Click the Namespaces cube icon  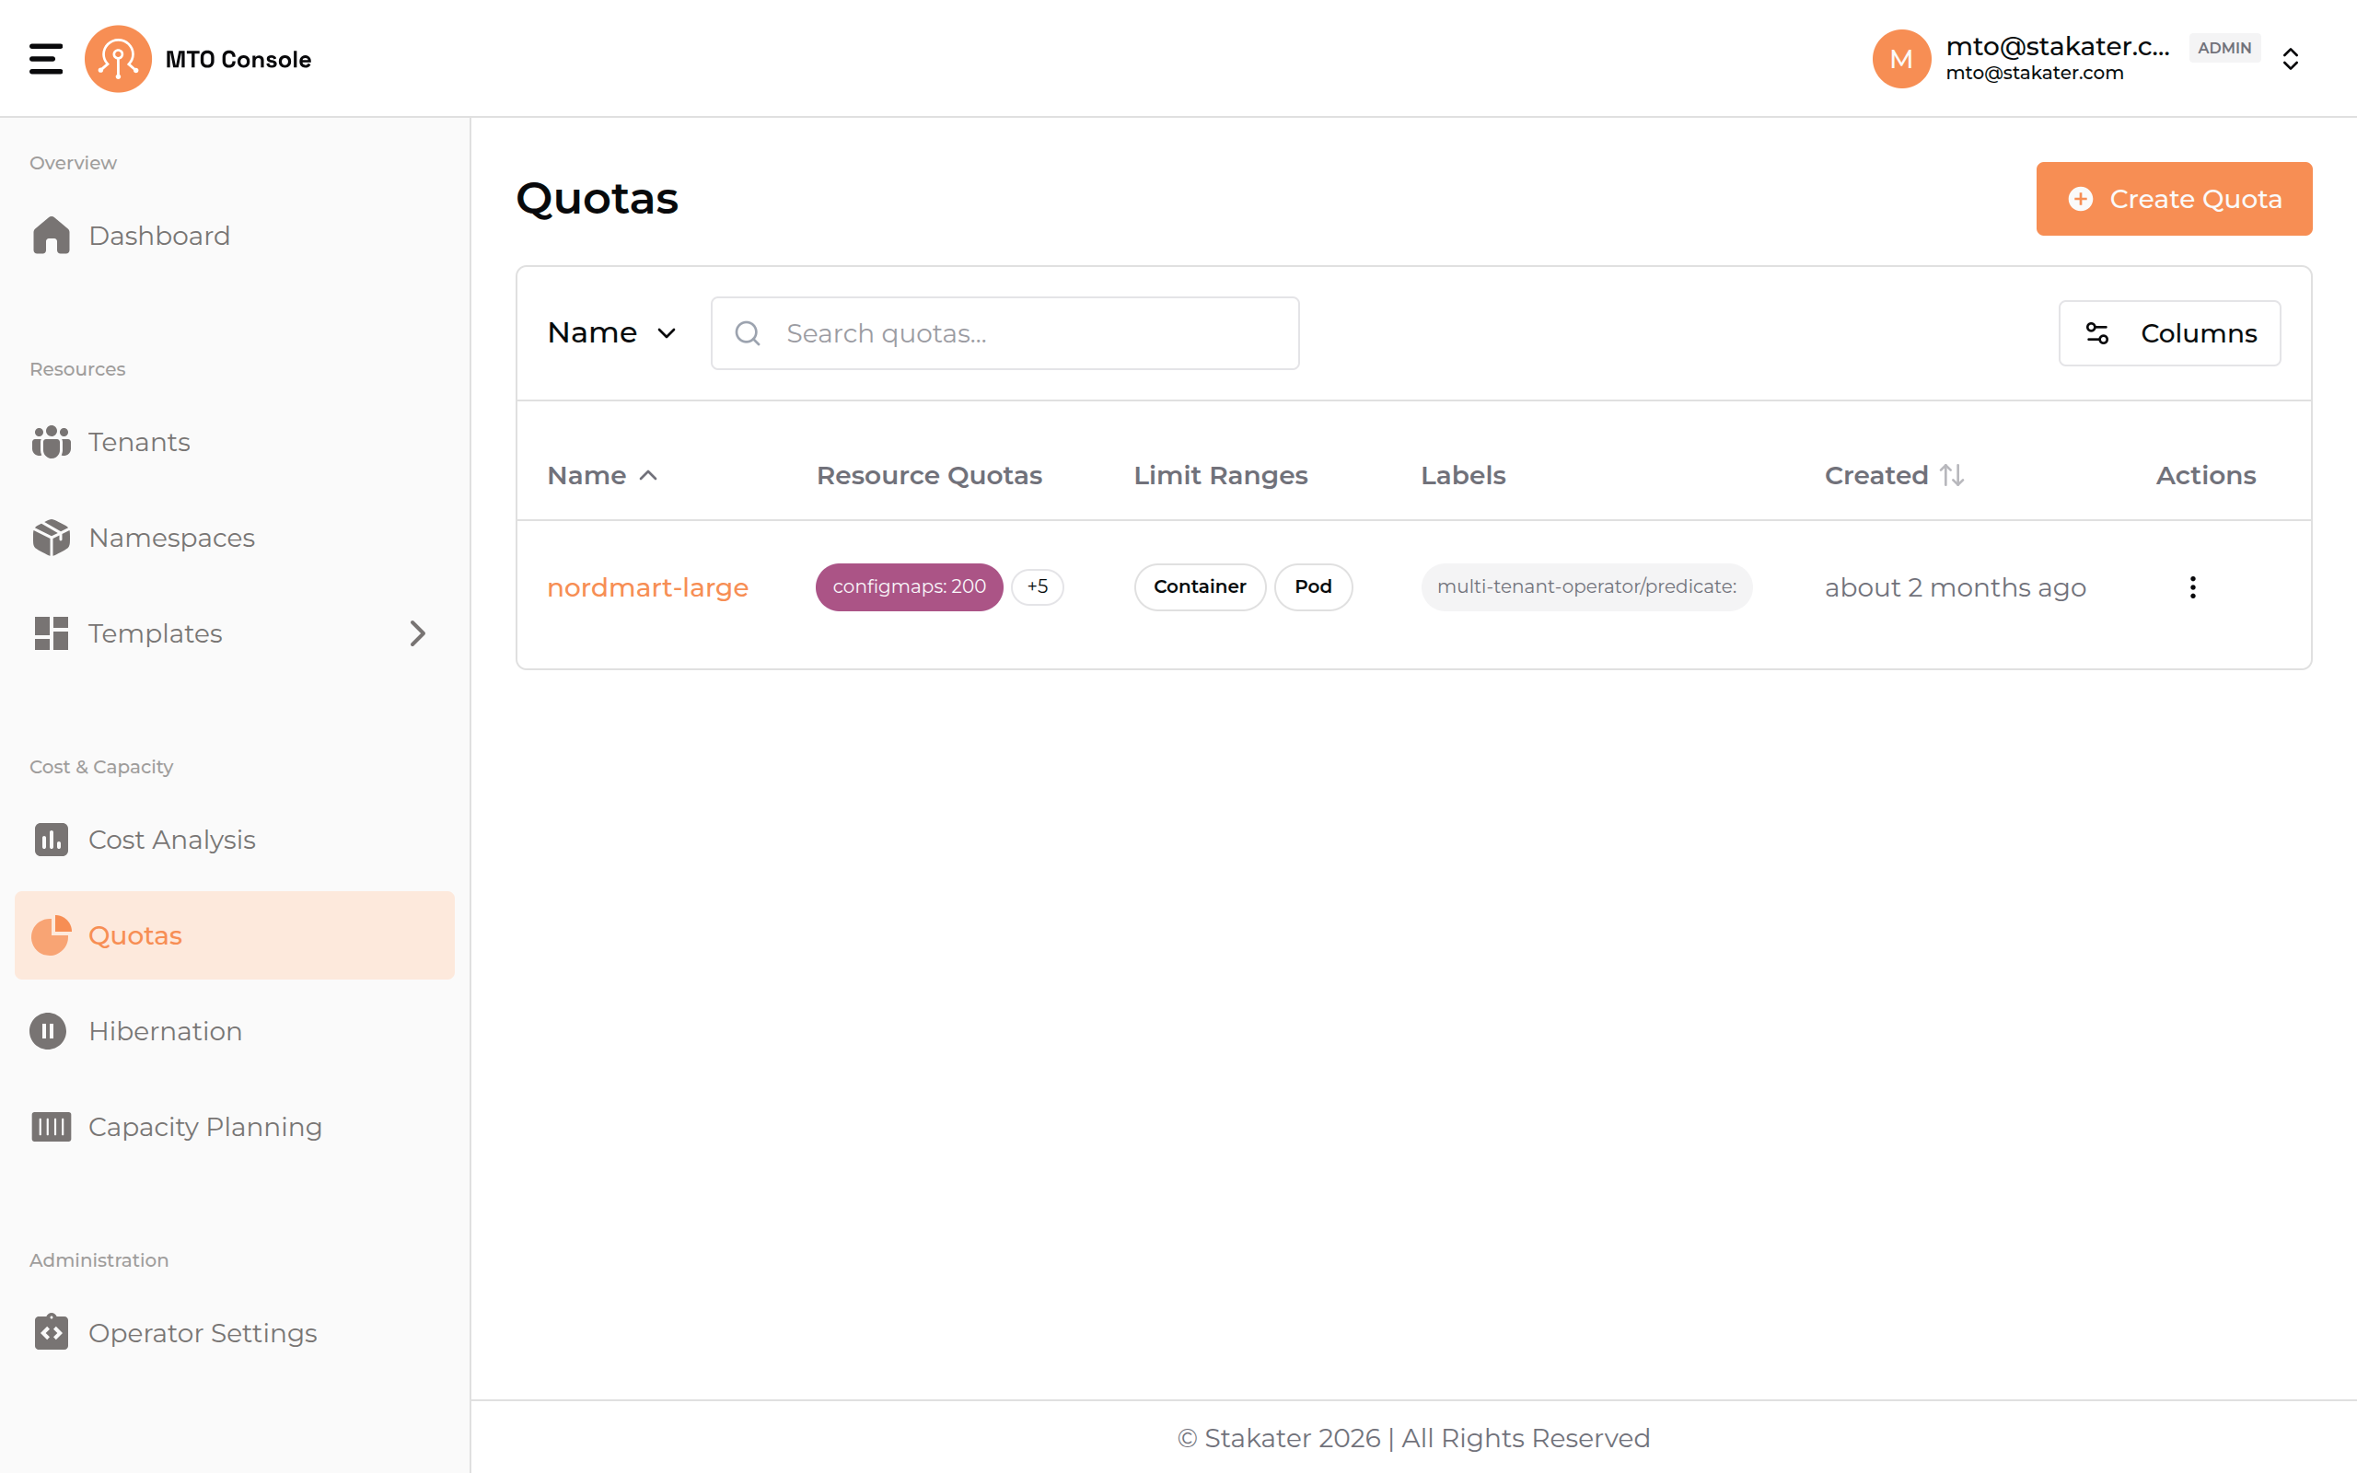coord(51,538)
